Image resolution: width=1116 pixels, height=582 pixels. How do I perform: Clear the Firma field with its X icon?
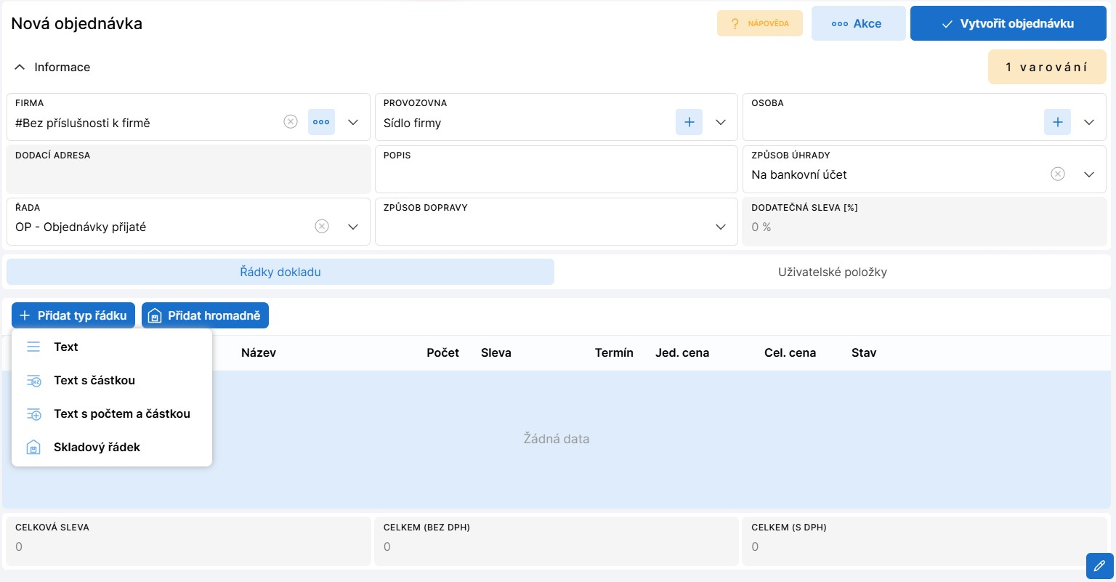pyautogui.click(x=291, y=122)
